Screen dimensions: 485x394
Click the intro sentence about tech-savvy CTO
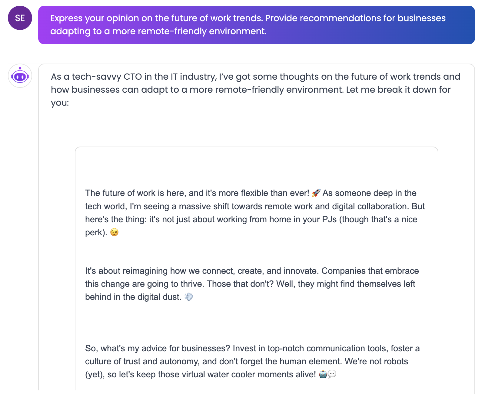[256, 90]
